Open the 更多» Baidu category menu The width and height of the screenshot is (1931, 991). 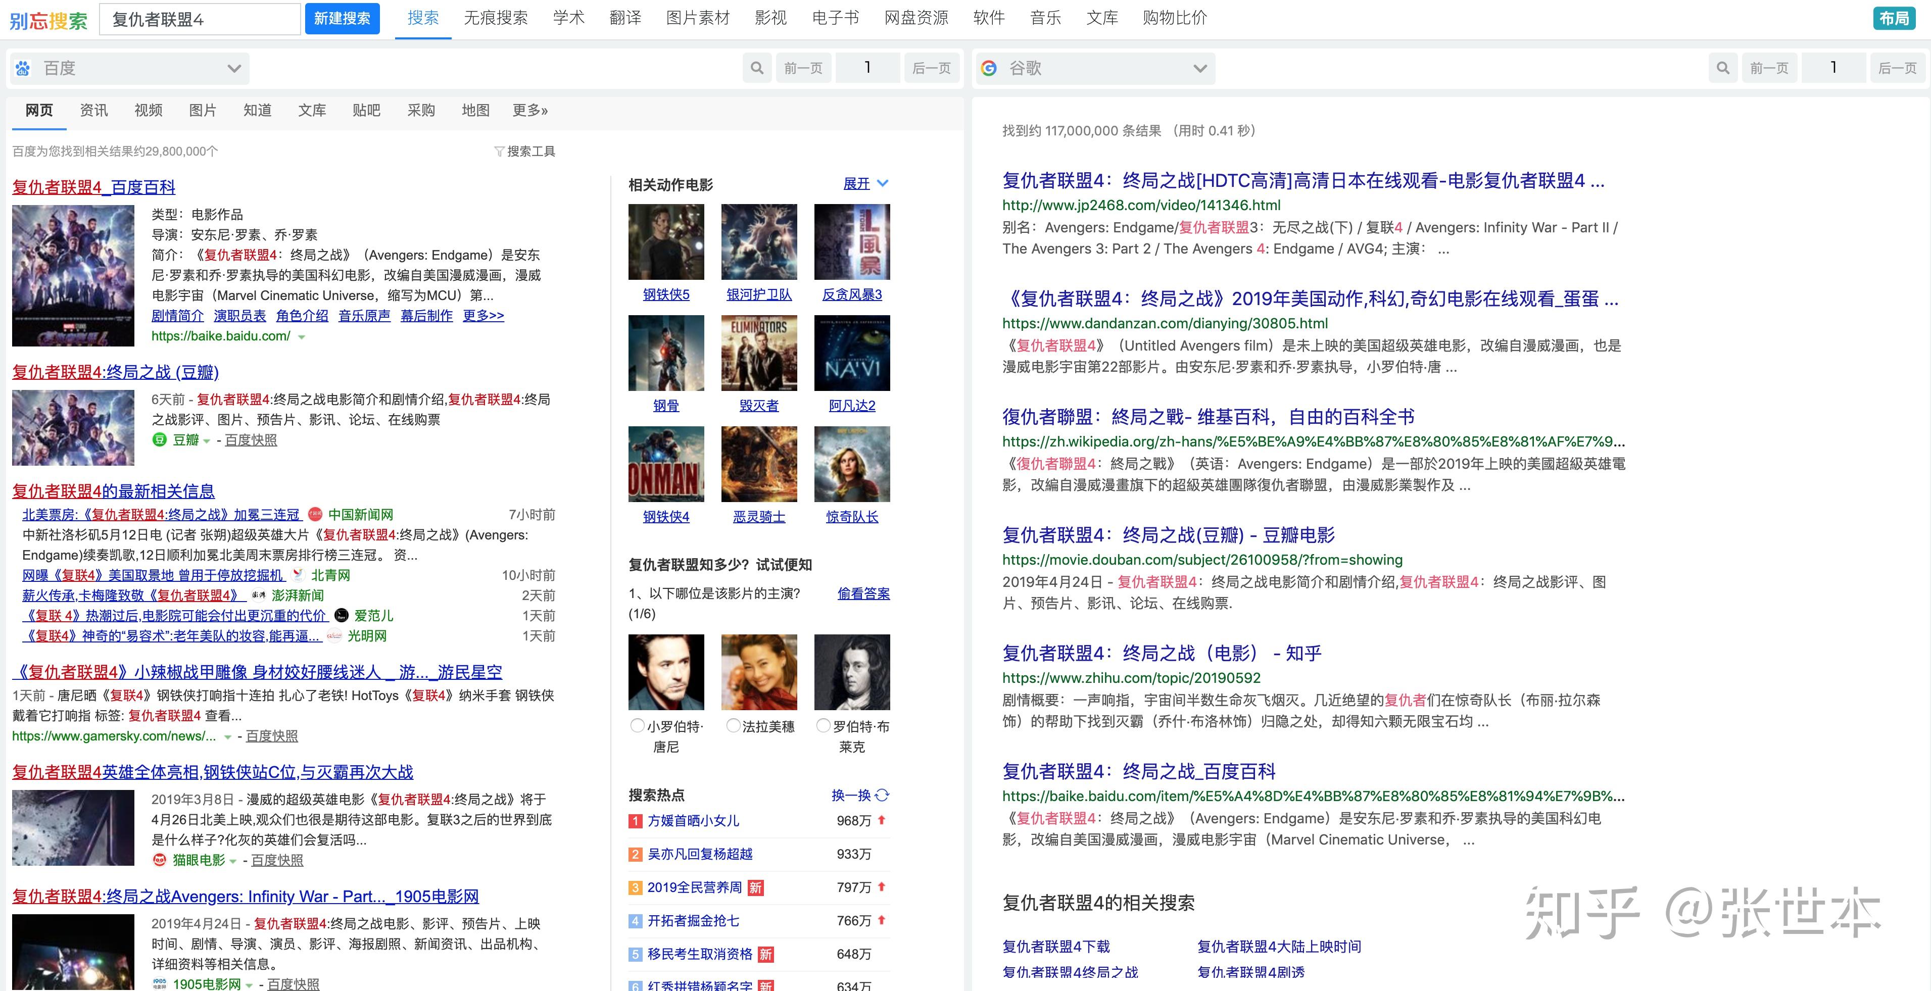(x=530, y=111)
